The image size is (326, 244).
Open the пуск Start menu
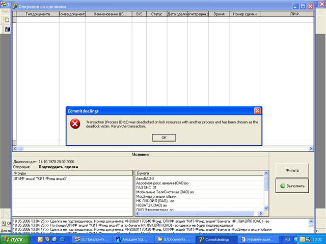15,239
